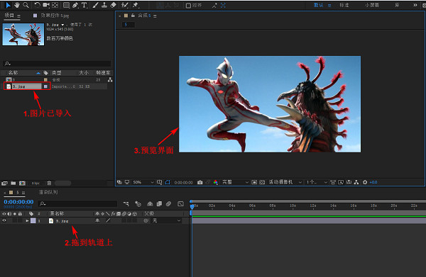
Task: Select the Hand tool
Action: click(17, 5)
